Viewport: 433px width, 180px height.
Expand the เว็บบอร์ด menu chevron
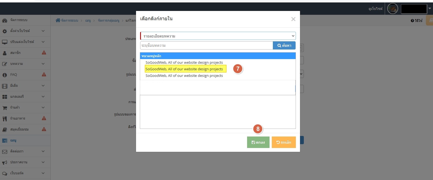43,173
